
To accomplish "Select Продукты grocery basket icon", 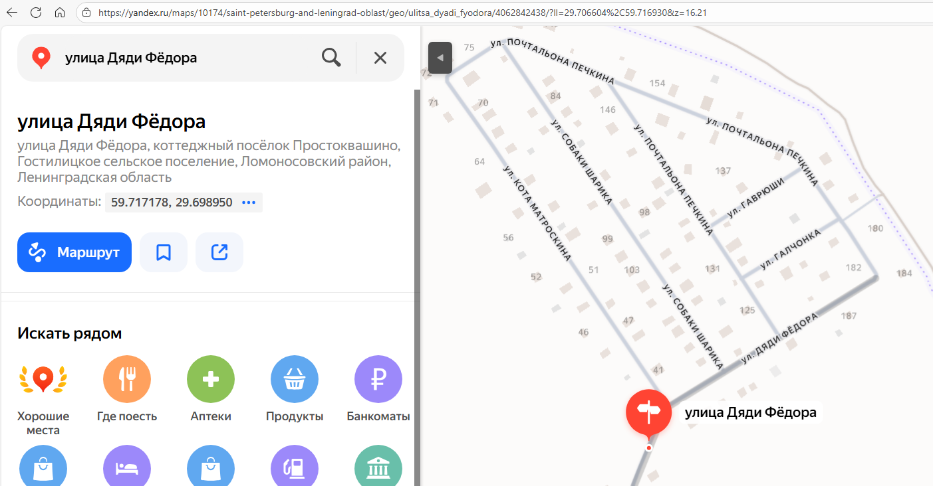I will tap(295, 380).
